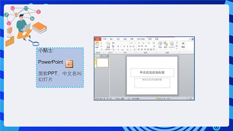Image resolution: width=233 pixels, height=131 pixels.
Task: Click the Paste clipboard icon
Action: 97,43
